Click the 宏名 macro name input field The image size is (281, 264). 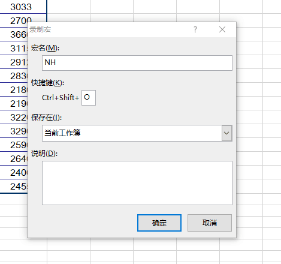tap(137, 63)
